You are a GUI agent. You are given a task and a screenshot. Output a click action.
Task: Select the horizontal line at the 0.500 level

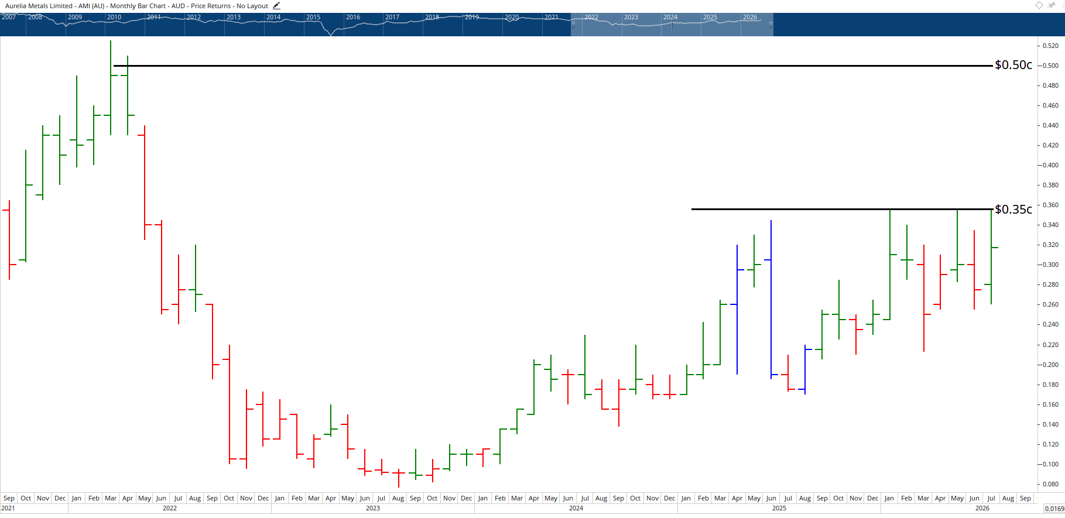tap(553, 66)
